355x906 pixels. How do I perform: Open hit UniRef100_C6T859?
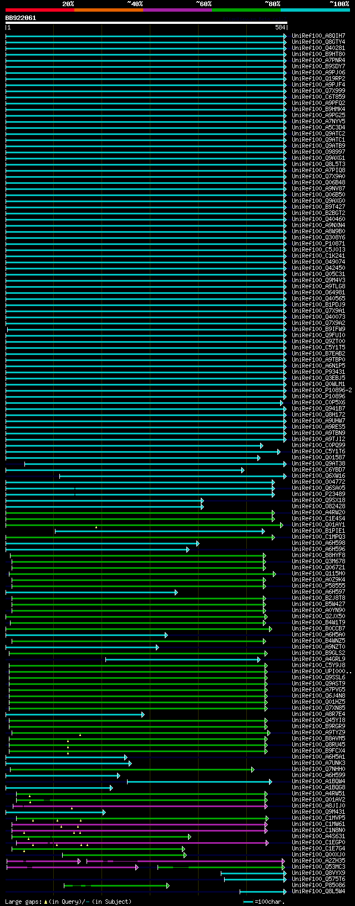[318, 97]
